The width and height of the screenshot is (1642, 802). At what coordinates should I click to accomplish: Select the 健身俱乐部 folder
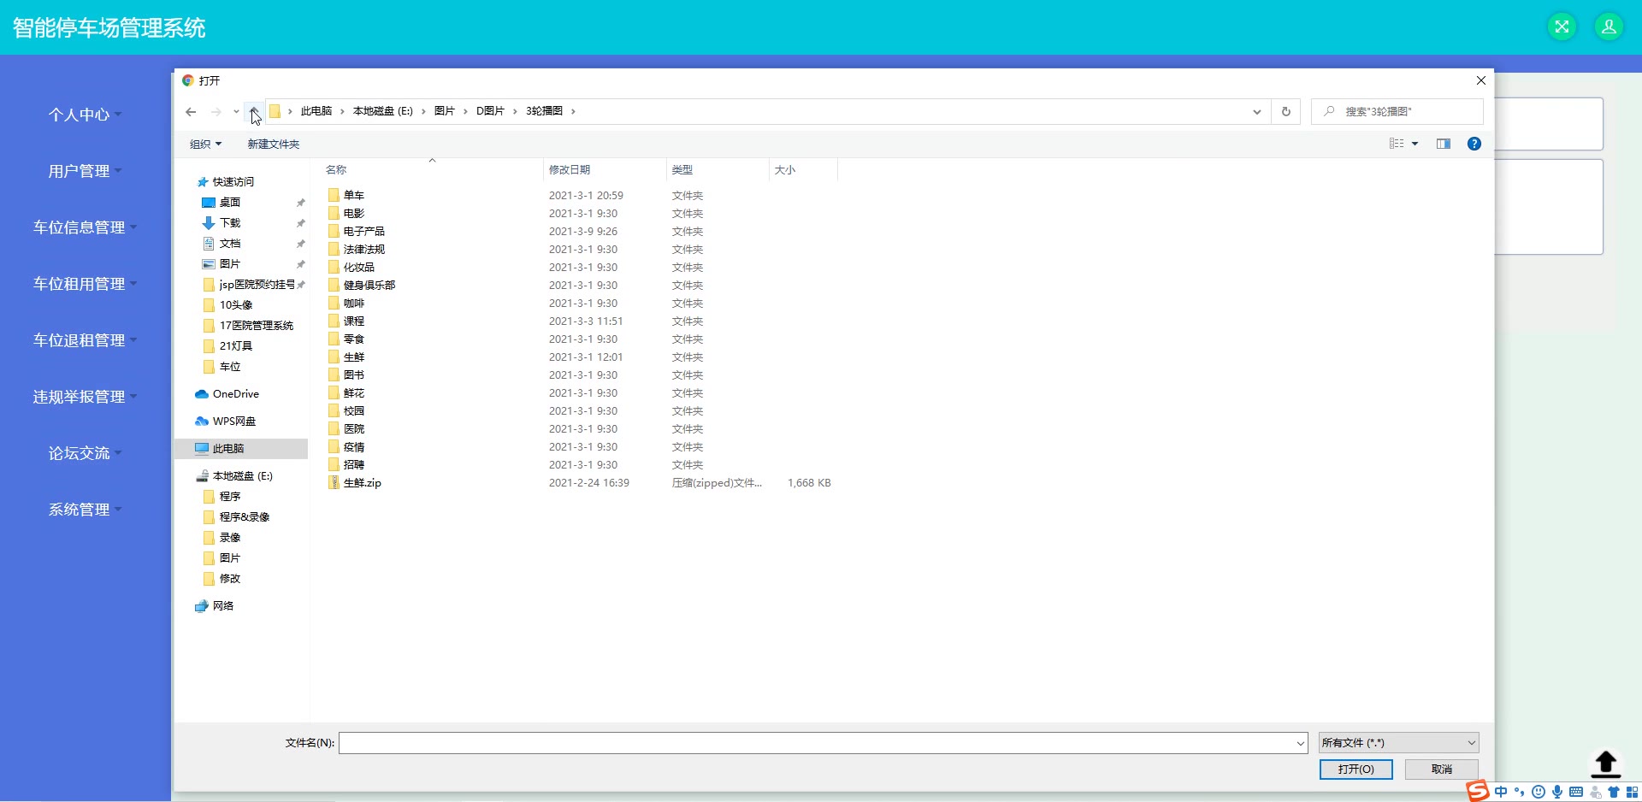369,285
